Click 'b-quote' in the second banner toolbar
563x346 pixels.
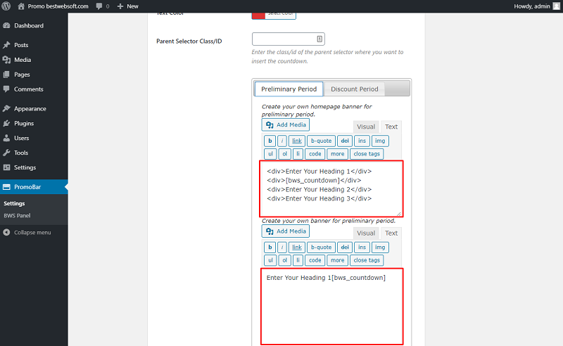(322, 248)
